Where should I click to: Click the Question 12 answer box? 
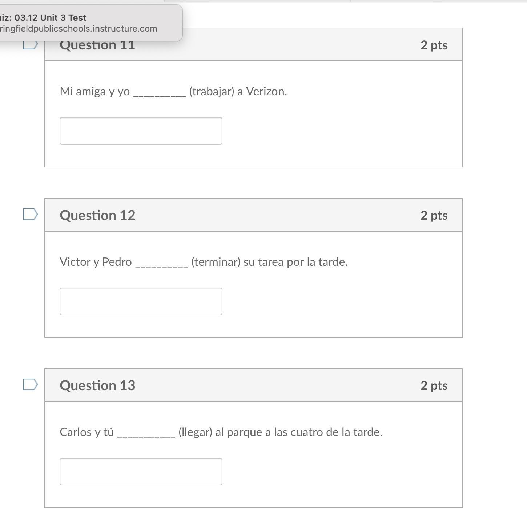(x=141, y=301)
